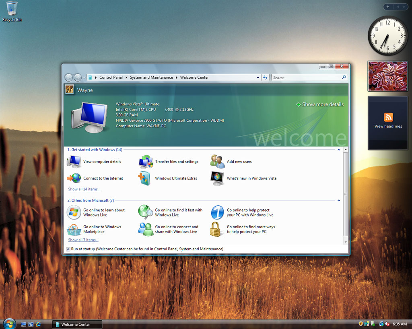Open the Recycle Bin on desktop
The image size is (412, 329).
pos(12,12)
